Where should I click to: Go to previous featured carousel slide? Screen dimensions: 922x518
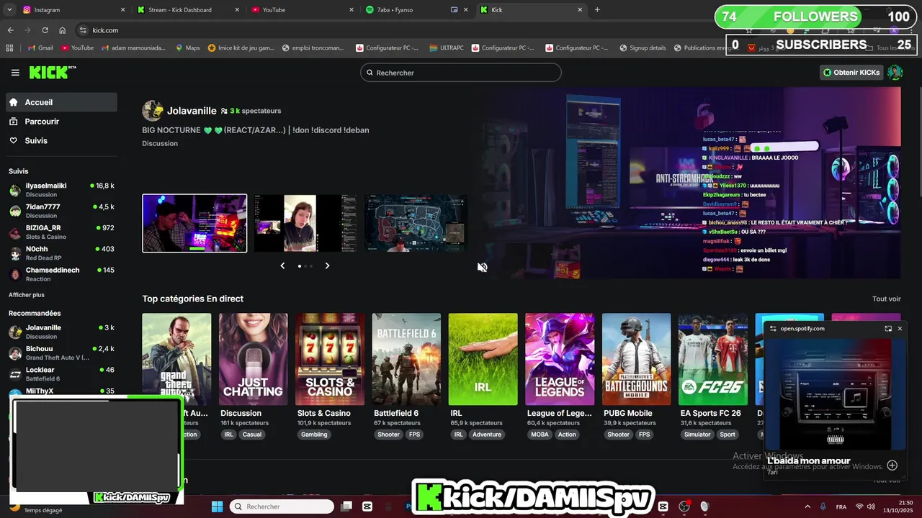click(282, 266)
